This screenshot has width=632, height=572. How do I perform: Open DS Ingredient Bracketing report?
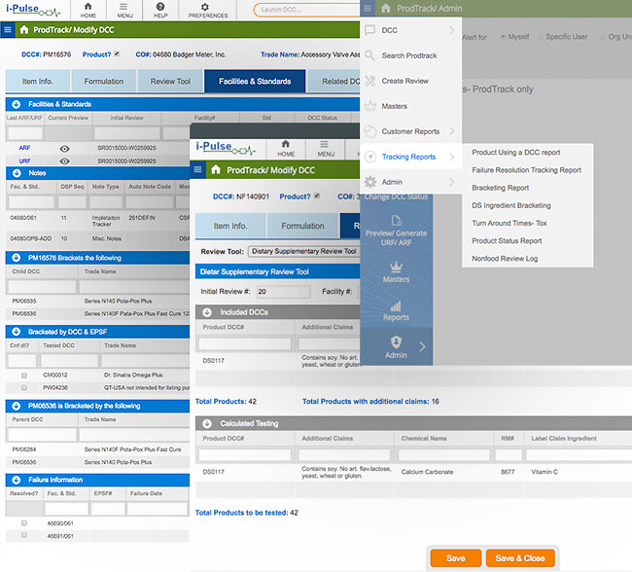(511, 205)
